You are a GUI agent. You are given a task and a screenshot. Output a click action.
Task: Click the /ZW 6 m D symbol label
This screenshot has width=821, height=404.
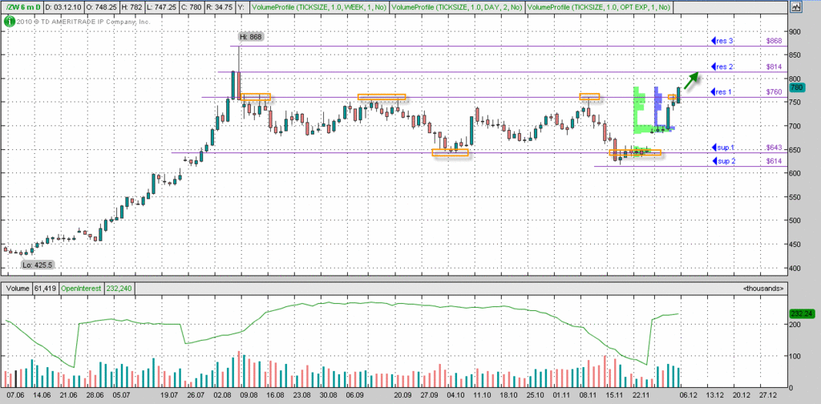22,6
